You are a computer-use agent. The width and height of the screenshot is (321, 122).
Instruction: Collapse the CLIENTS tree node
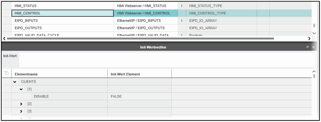pyautogui.click(x=15, y=82)
